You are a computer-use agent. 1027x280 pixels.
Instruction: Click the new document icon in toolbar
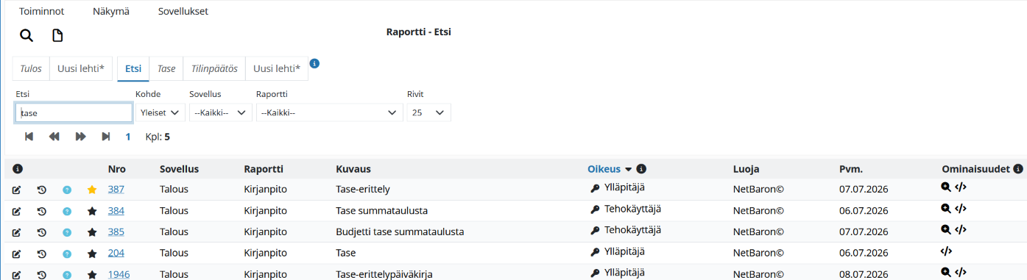57,35
